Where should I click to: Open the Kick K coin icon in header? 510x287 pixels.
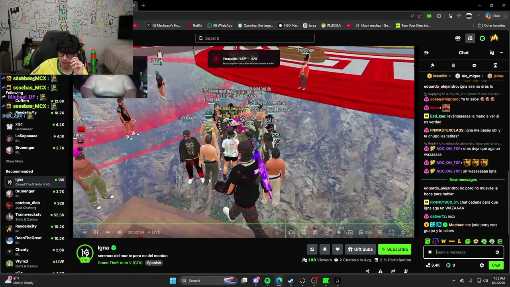(x=482, y=38)
